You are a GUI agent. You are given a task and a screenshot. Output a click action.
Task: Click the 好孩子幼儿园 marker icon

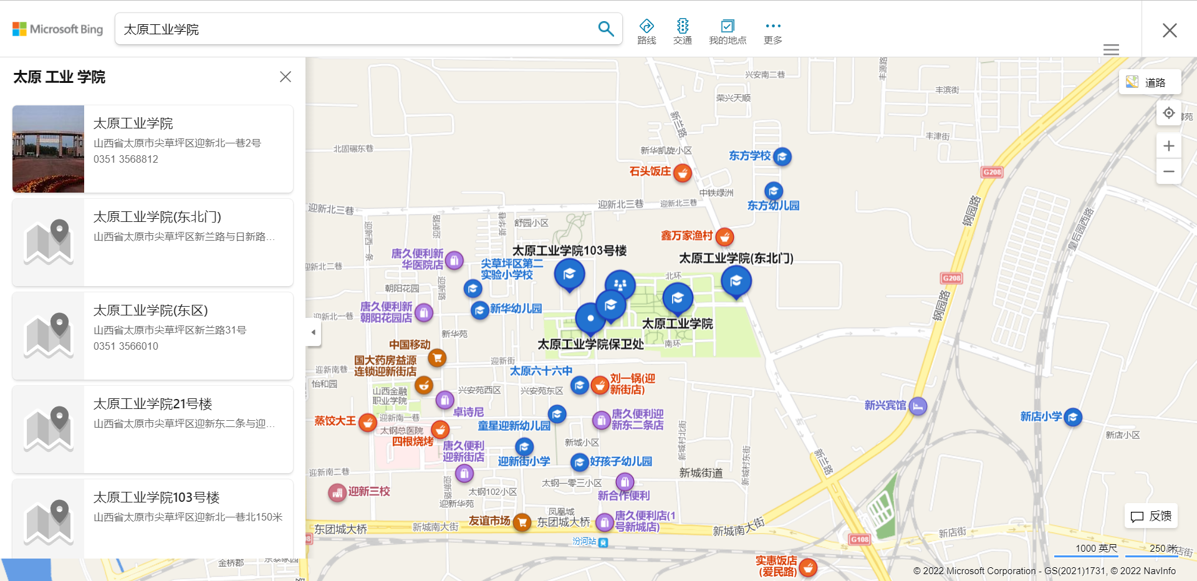click(x=580, y=463)
